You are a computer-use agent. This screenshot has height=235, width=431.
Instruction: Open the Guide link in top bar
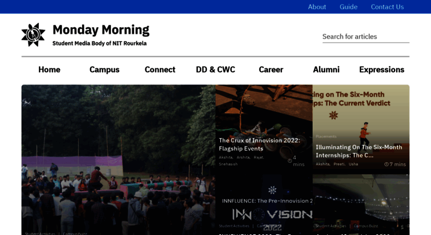click(x=348, y=7)
